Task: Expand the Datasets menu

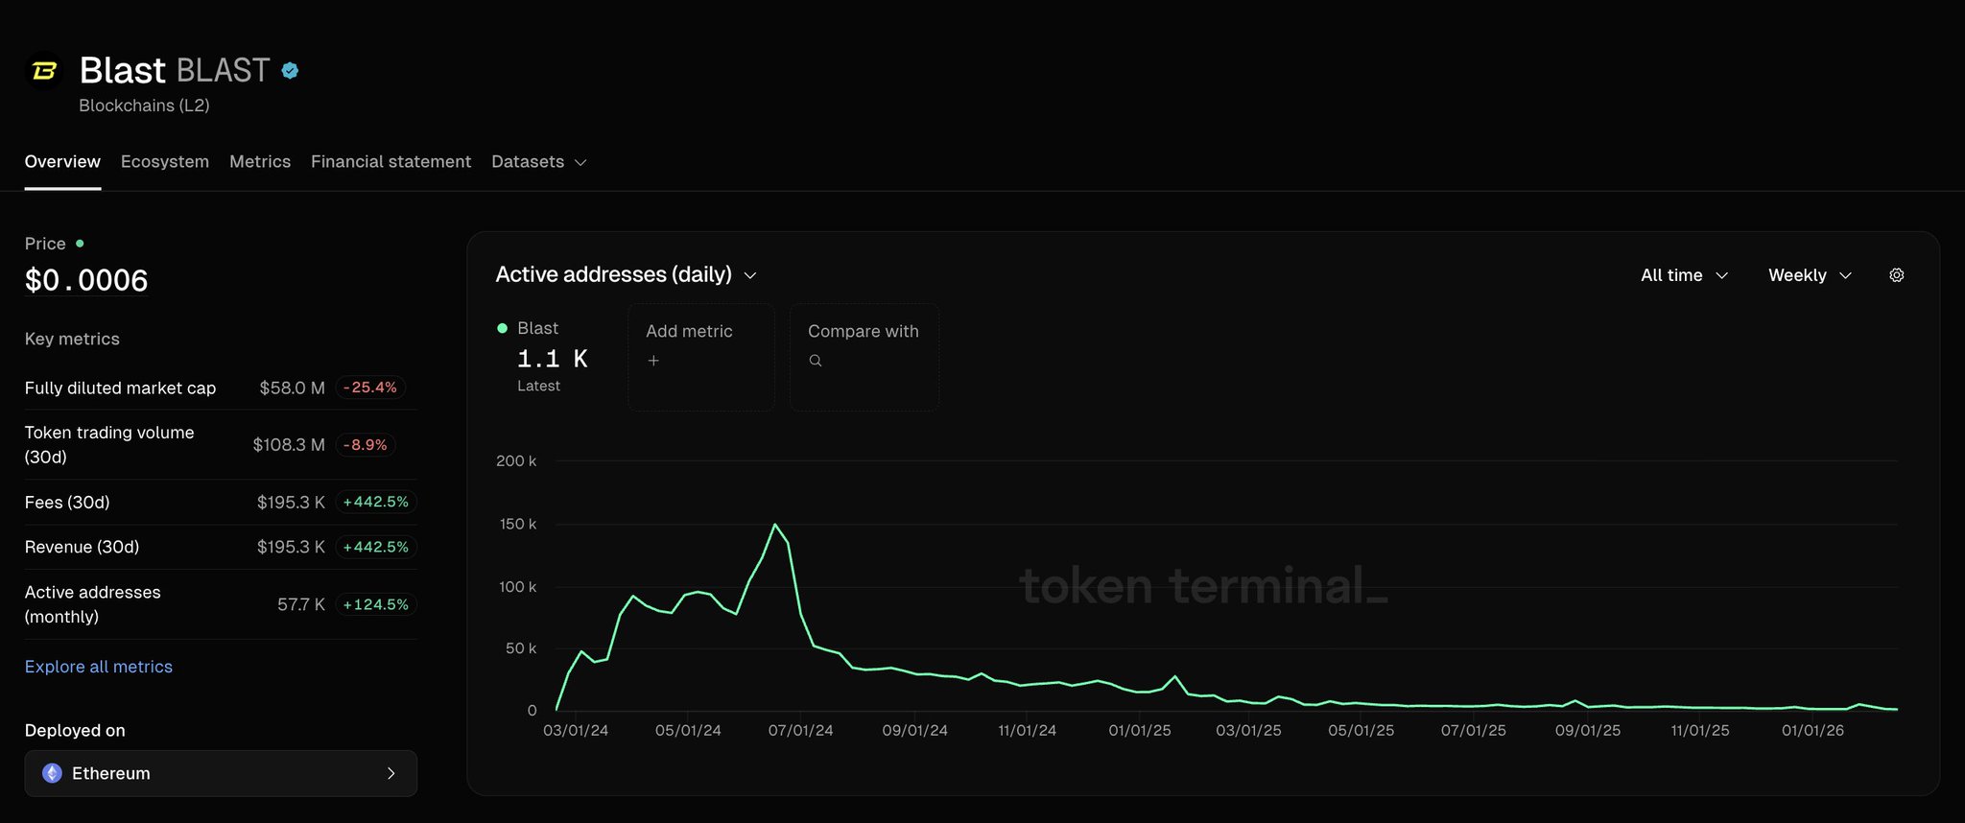Action: point(538,162)
